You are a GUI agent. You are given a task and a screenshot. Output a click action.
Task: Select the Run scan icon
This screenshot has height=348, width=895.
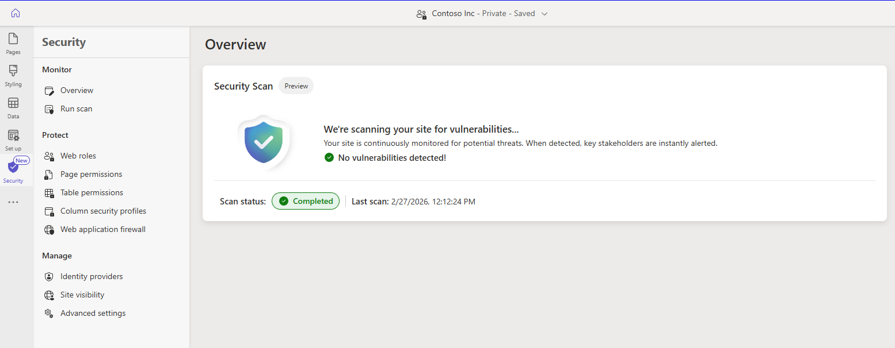click(49, 109)
